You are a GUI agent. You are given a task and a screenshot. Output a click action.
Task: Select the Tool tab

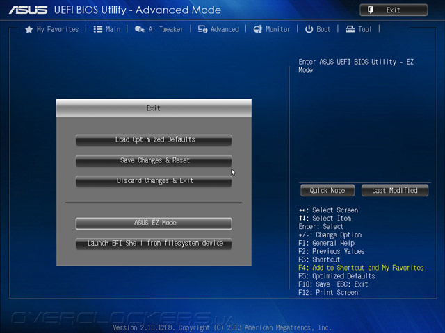pyautogui.click(x=359, y=29)
